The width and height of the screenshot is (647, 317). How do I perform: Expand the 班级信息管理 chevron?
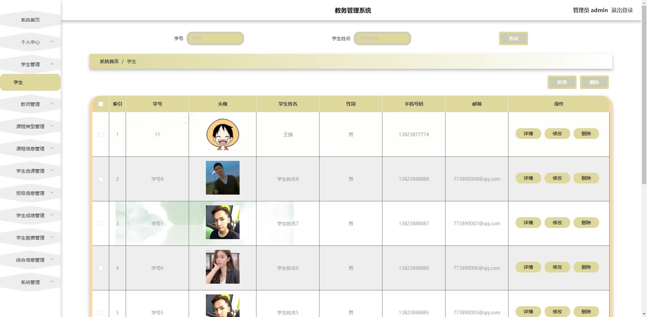click(x=52, y=193)
